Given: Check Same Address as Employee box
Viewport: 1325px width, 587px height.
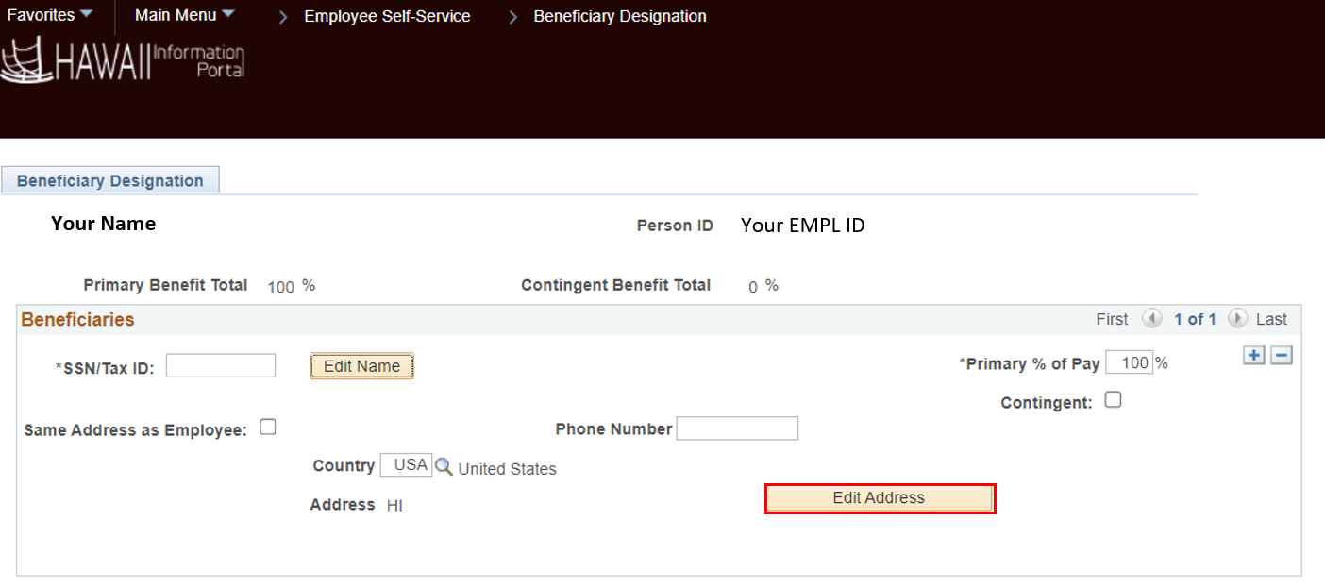Looking at the screenshot, I should [268, 427].
